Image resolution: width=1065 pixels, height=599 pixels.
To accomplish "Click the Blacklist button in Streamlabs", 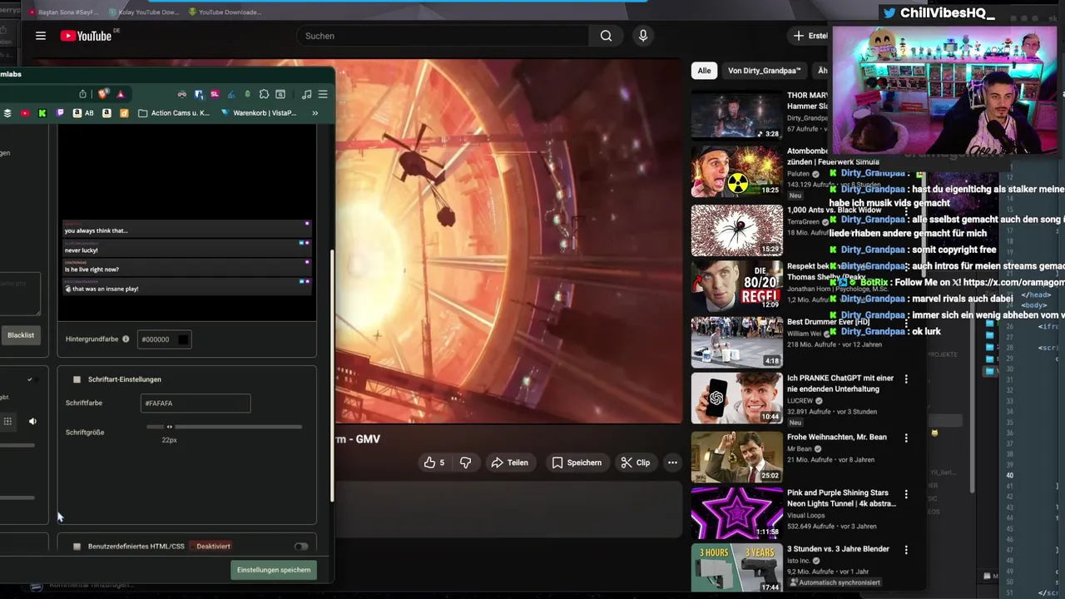I will (x=21, y=335).
